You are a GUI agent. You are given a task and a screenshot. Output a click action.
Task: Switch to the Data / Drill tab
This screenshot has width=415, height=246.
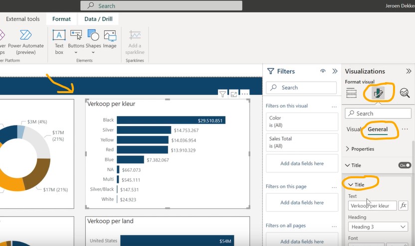click(x=98, y=19)
